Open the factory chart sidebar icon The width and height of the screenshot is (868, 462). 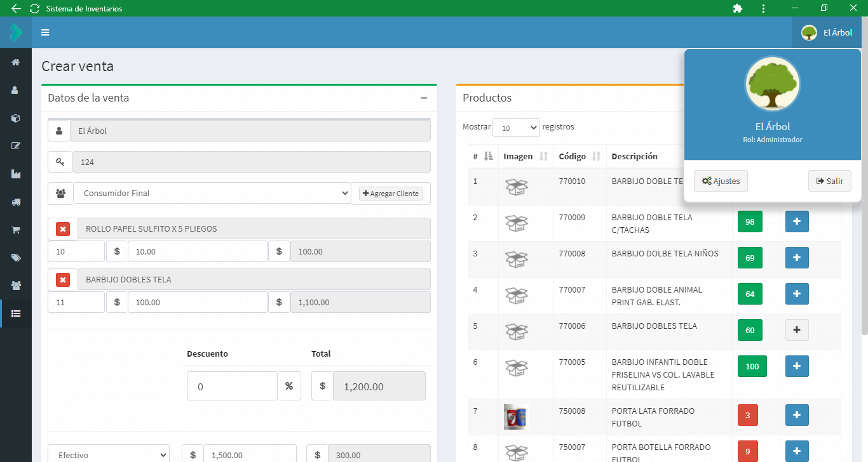click(15, 174)
